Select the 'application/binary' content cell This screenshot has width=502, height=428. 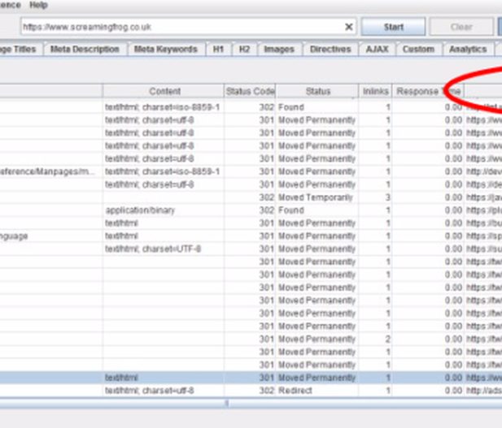point(164,210)
